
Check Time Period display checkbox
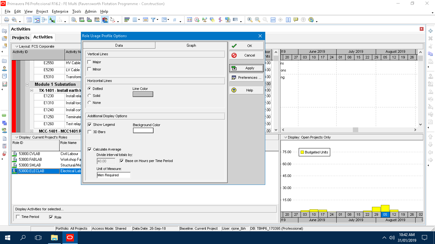18,217
